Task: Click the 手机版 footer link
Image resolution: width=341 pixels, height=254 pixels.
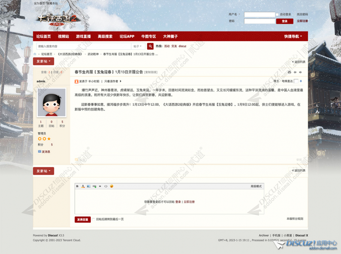Action: pyautogui.click(x=276, y=235)
